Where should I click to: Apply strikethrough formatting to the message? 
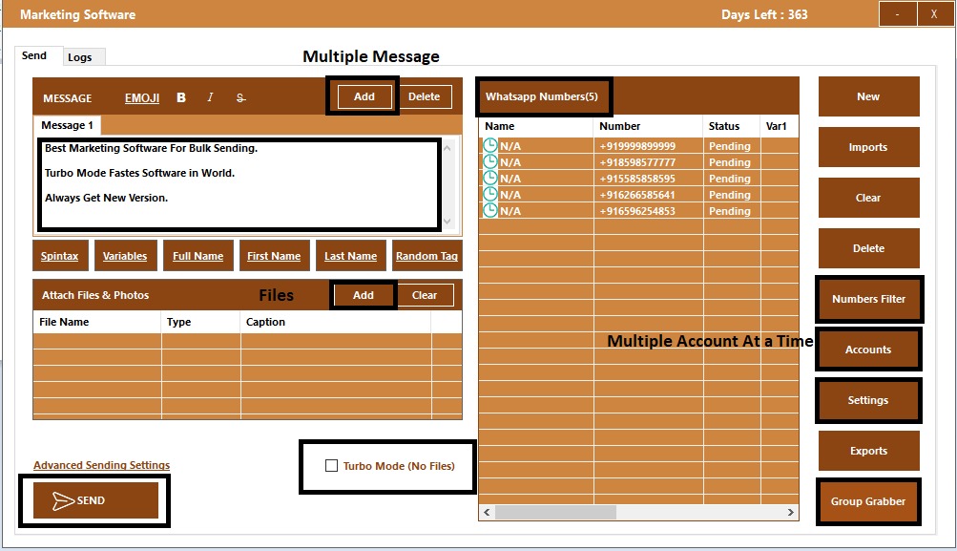(x=240, y=97)
